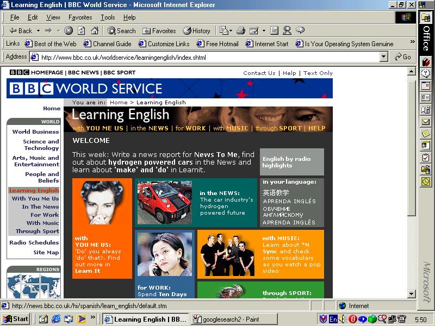The height and width of the screenshot is (326, 435).
Task: Click the telephone tray icon
Action: tap(402, 319)
